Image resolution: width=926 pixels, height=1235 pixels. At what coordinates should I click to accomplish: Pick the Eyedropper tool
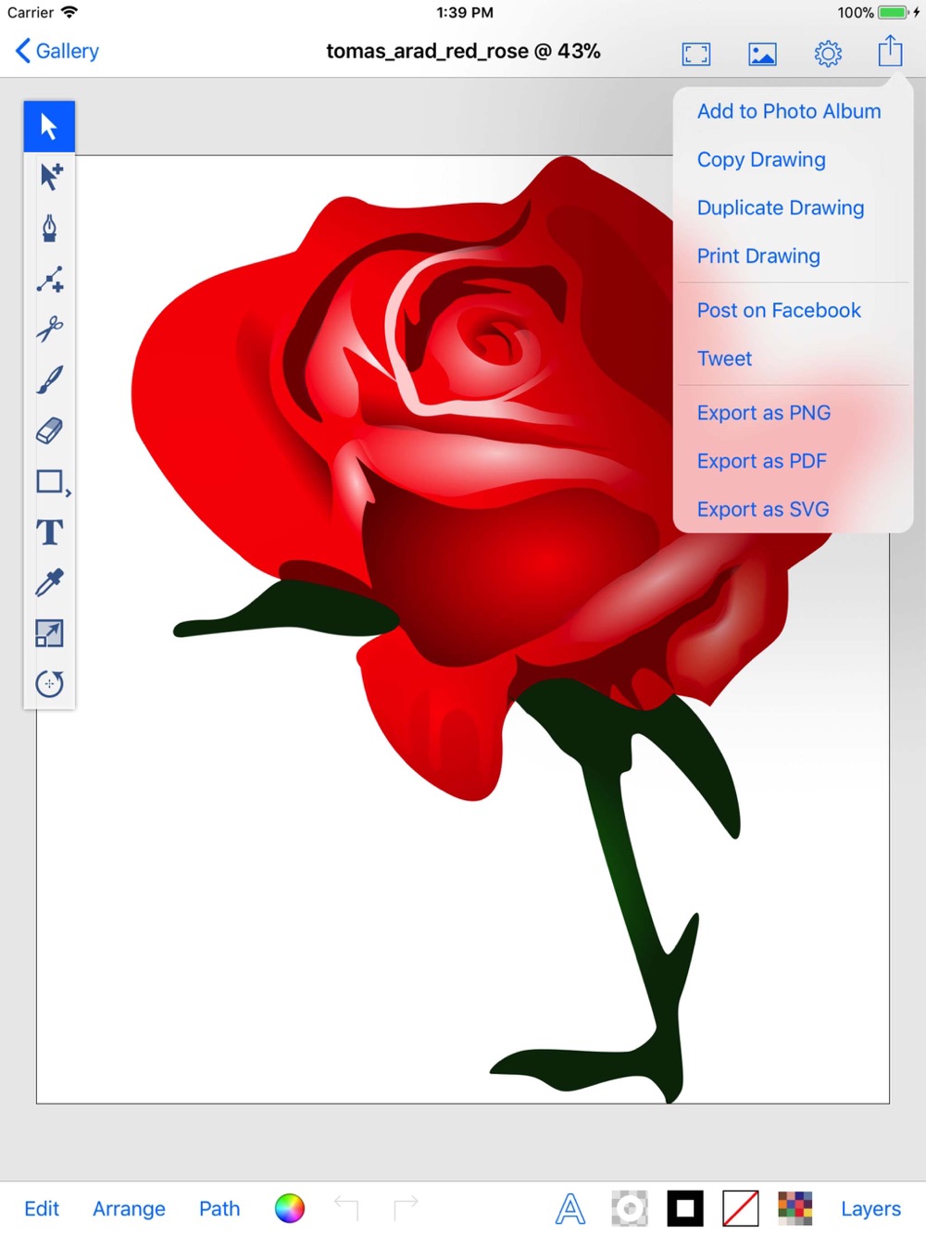49,582
